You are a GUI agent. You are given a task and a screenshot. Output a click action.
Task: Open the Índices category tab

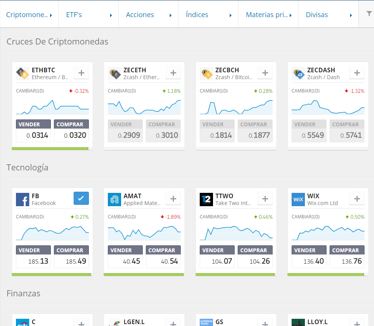coord(208,14)
